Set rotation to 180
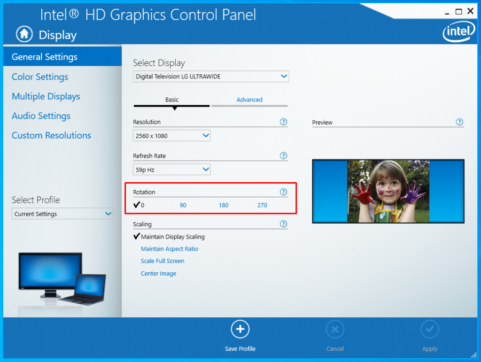This screenshot has width=481, height=362. click(x=223, y=205)
